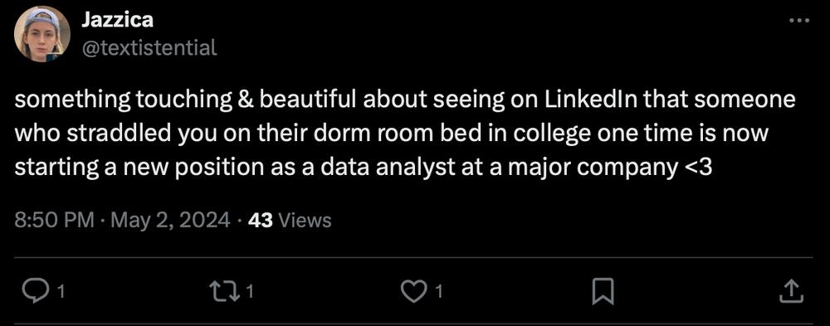Image resolution: width=830 pixels, height=326 pixels.
Task: Click the bold 43 view number
Action: (x=260, y=220)
